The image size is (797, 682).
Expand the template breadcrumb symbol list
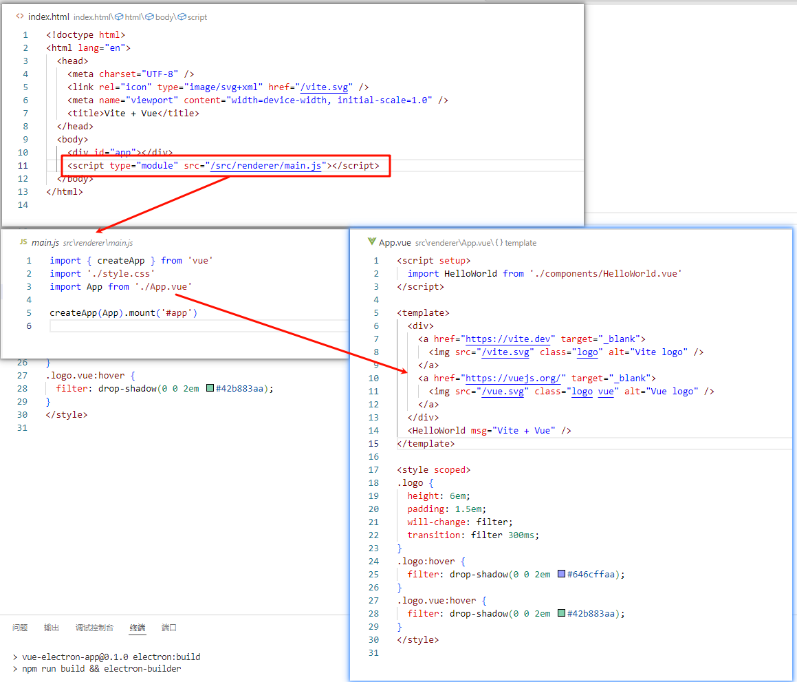coord(522,243)
